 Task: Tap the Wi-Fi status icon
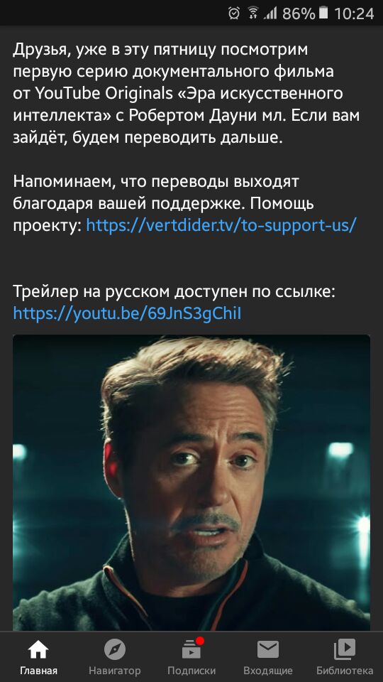point(253,13)
